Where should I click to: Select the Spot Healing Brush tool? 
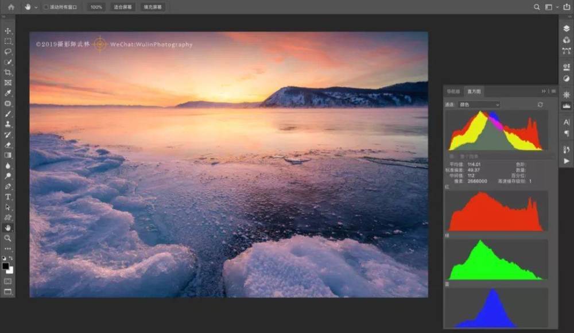coord(7,103)
